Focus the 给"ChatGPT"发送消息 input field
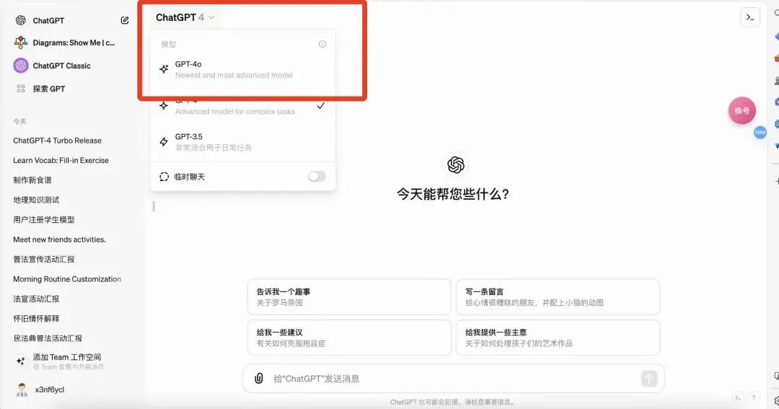This screenshot has width=779, height=409. point(453,379)
